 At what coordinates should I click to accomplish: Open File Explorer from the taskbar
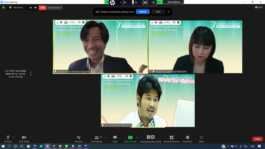point(60,146)
